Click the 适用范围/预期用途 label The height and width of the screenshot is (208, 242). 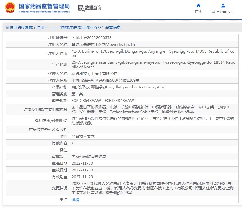(x=51, y=121)
